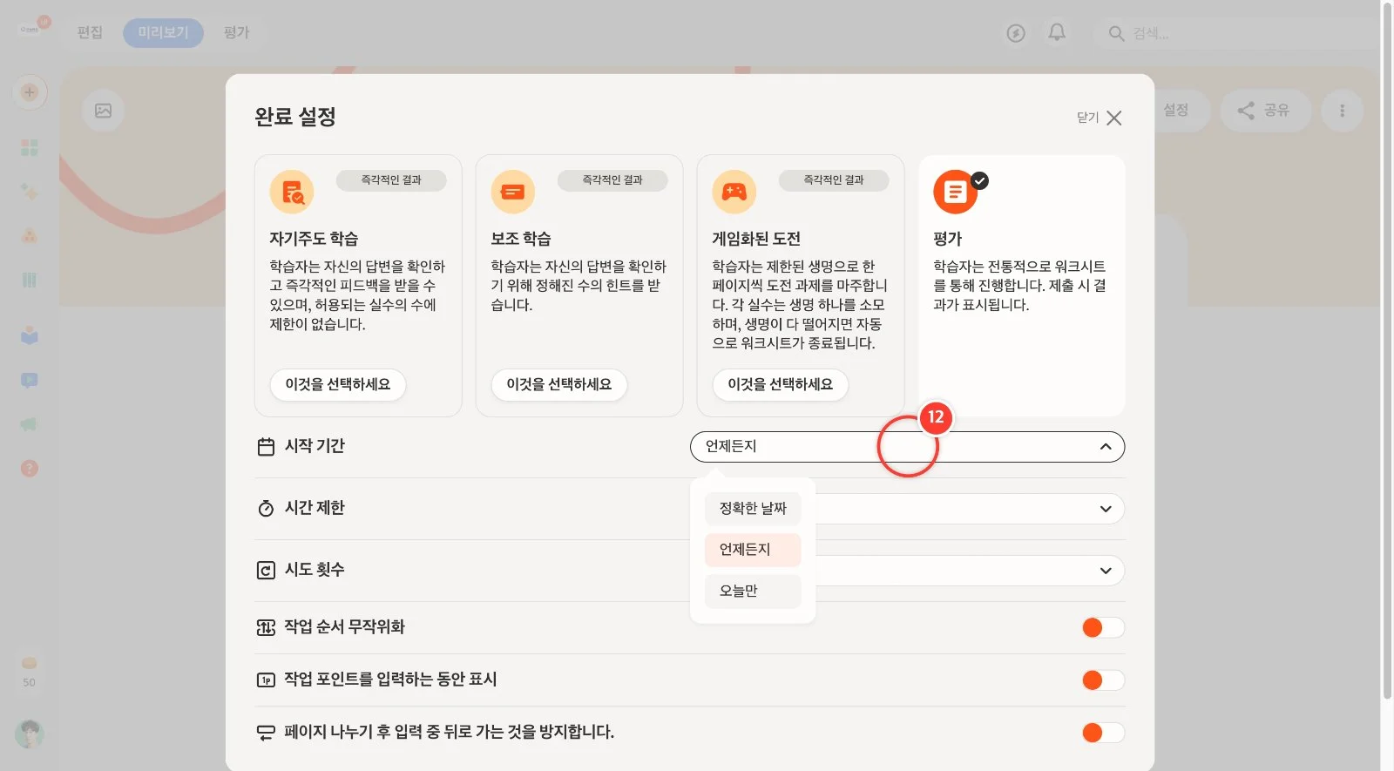Click the 설정 button behind dialog

[1176, 111]
